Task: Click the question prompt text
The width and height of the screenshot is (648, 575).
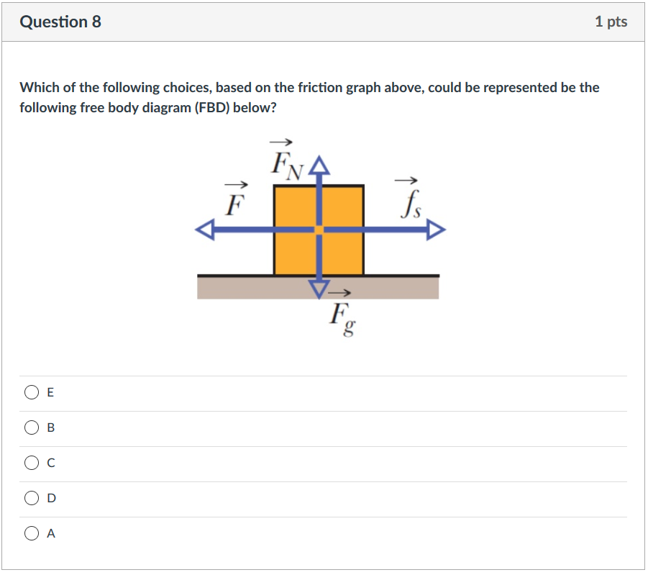Action: click(x=309, y=97)
